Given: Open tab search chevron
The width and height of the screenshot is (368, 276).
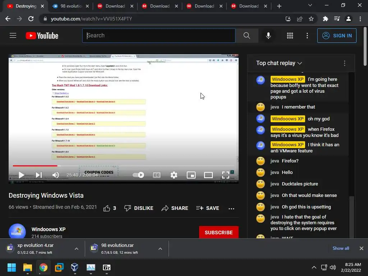Looking at the screenshot, I should click(310, 5).
